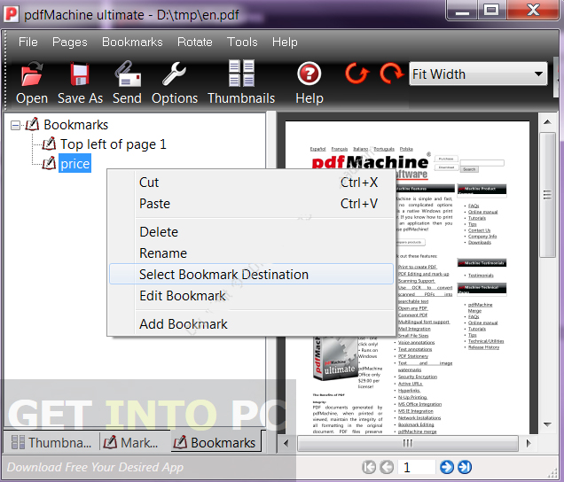The height and width of the screenshot is (482, 564).
Task: Click the red Help question mark icon
Action: pos(309,74)
